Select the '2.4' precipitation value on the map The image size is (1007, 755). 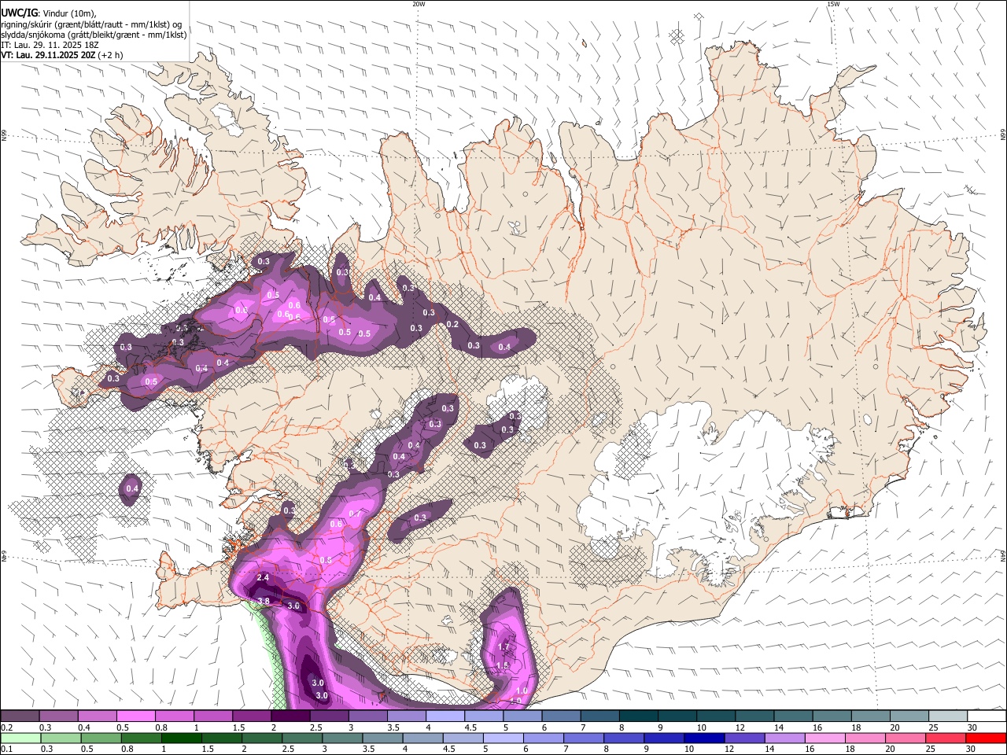[x=263, y=578]
